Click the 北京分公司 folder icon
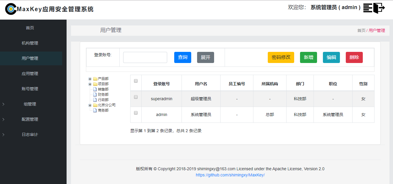 [95, 105]
